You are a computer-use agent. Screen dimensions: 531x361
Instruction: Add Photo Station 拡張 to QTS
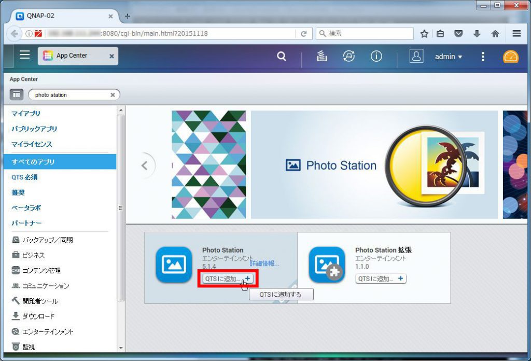(x=381, y=279)
